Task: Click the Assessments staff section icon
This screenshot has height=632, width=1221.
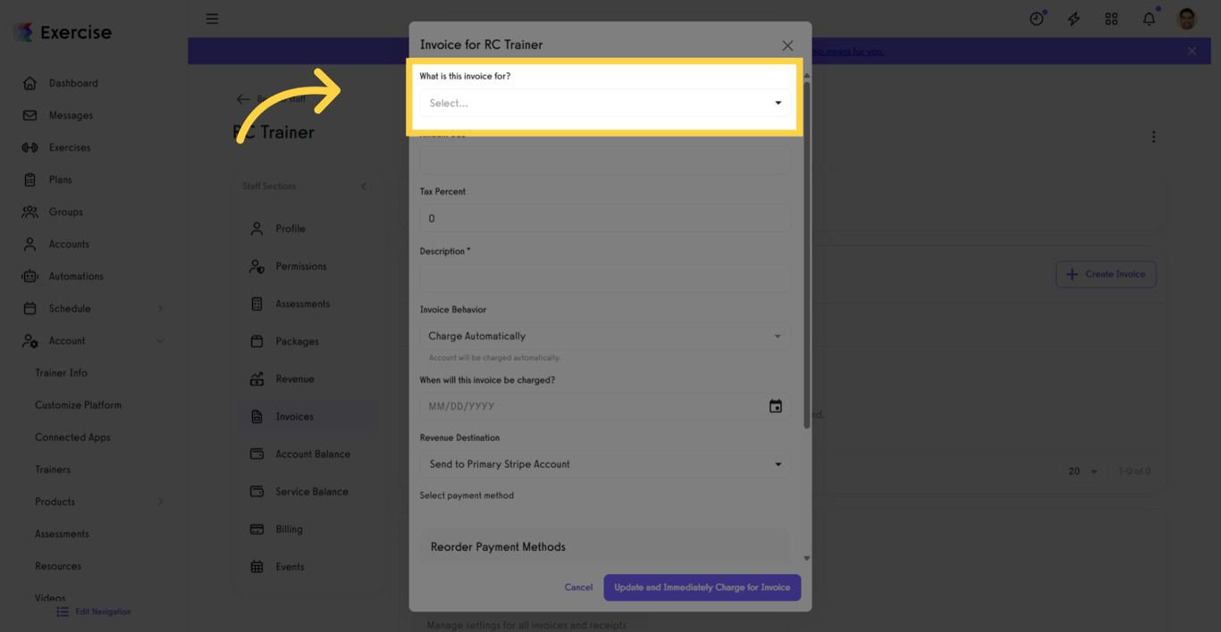Action: click(x=257, y=304)
